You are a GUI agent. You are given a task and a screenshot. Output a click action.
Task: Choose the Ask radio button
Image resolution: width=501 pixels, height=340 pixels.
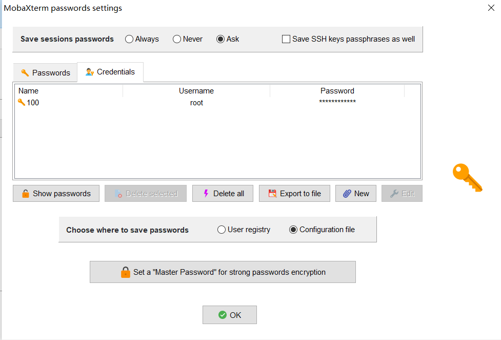click(x=221, y=39)
